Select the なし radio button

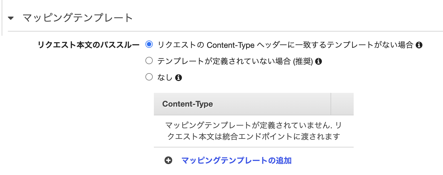[x=149, y=77]
